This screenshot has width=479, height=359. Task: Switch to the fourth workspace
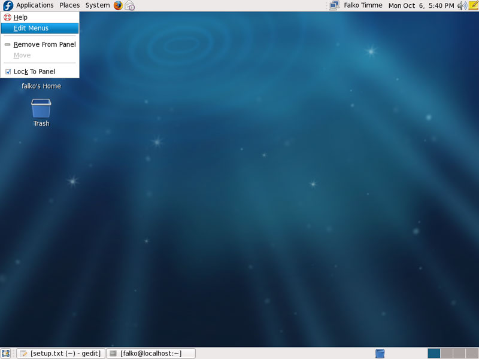point(472,354)
